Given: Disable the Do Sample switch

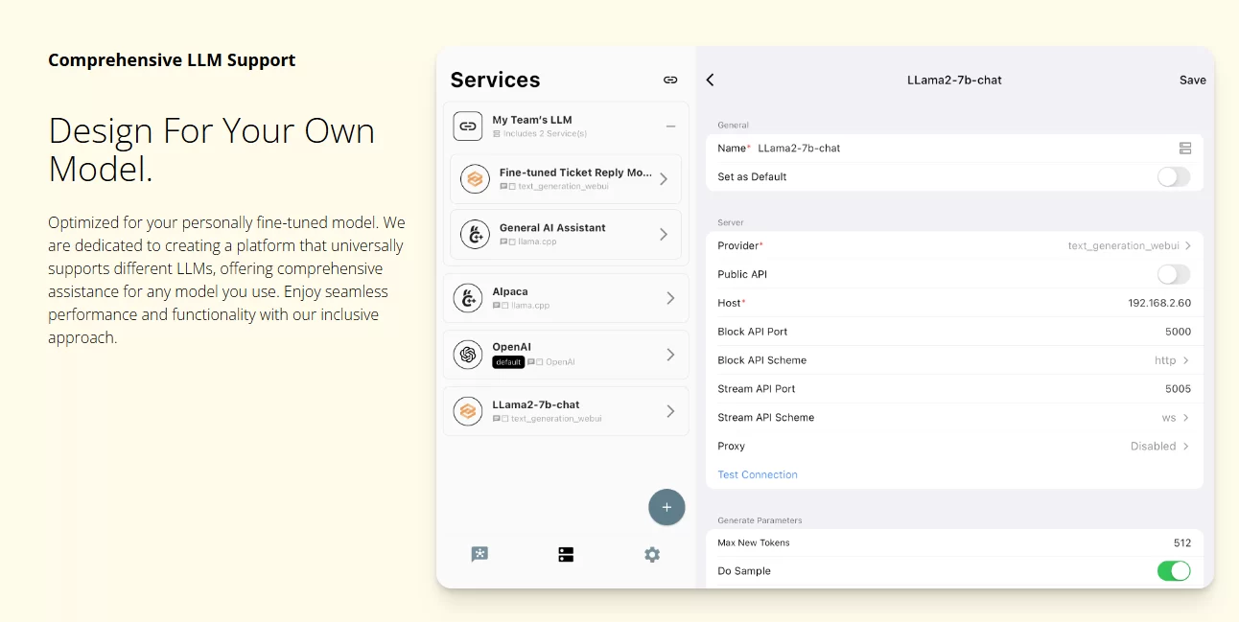Looking at the screenshot, I should (x=1173, y=571).
